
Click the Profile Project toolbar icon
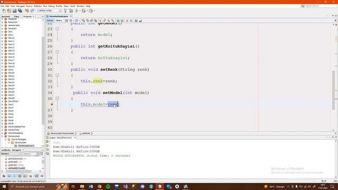pos(91,11)
